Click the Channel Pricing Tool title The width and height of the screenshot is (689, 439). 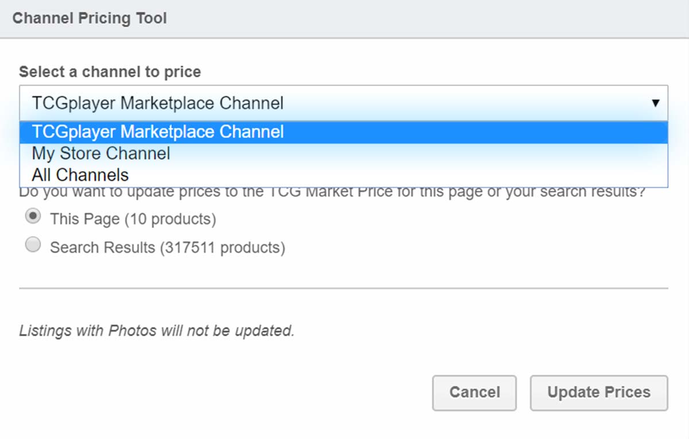click(89, 18)
